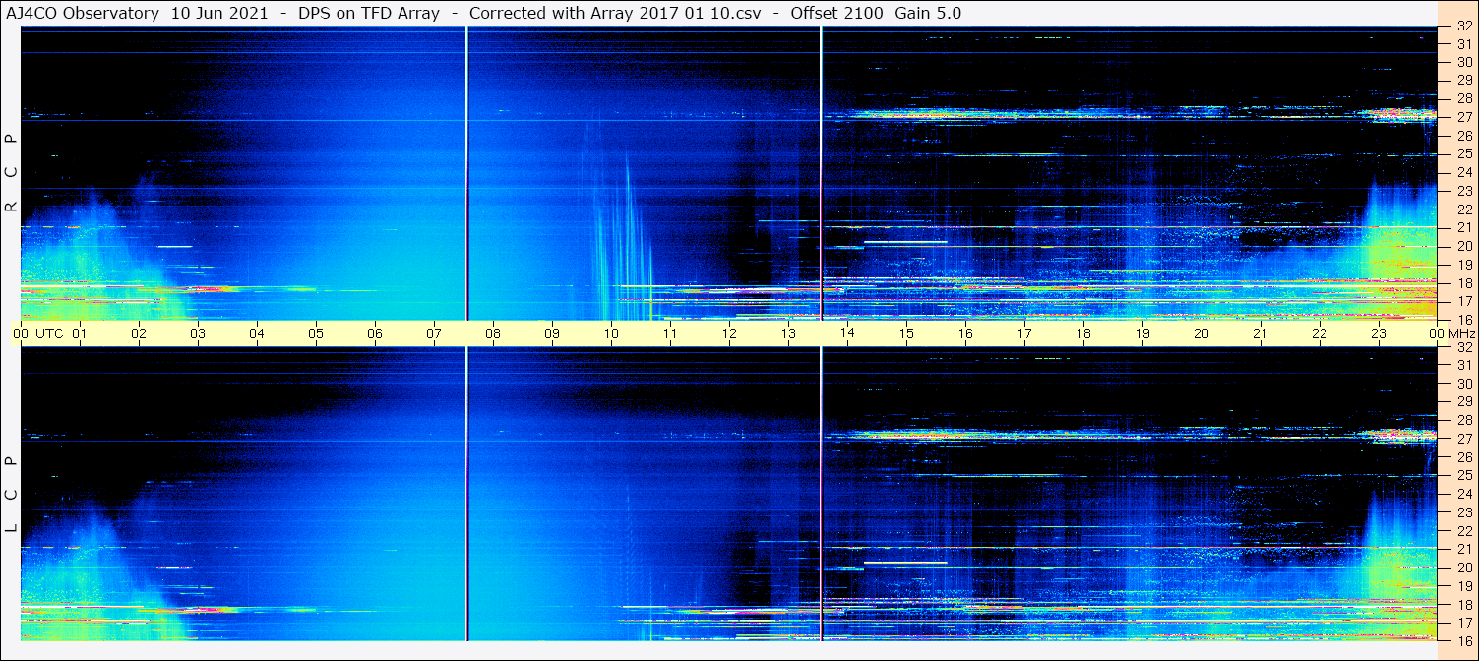Screen dimensions: 1479x661
Task: Click the '15' hour tick on time axis
Action: point(906,333)
